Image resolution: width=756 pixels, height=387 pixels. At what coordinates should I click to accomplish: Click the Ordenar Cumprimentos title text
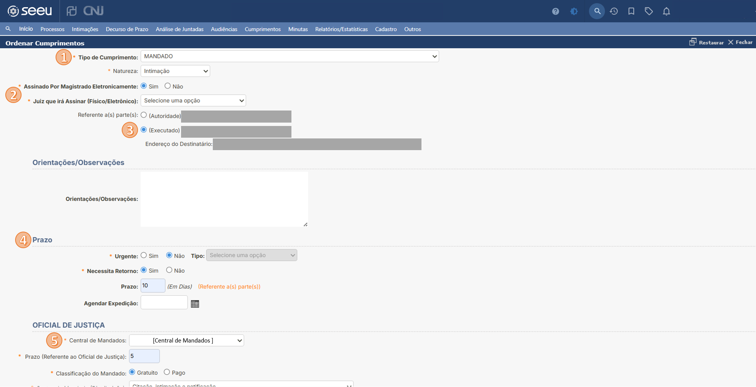point(45,43)
